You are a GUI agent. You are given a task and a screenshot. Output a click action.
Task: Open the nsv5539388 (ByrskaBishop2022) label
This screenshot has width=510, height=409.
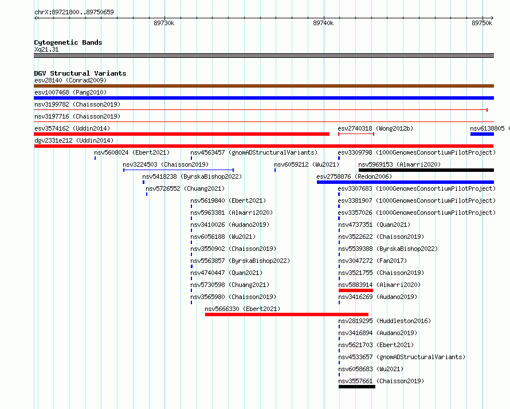(x=388, y=249)
